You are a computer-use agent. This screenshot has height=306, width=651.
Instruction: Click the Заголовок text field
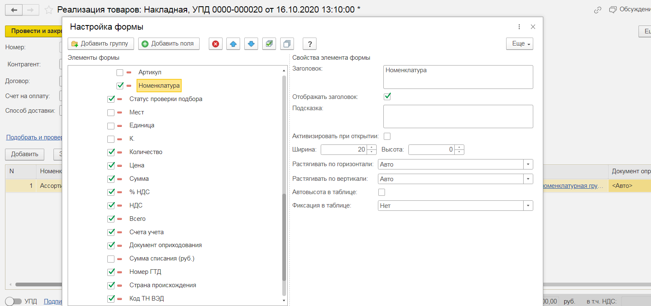[458, 77]
